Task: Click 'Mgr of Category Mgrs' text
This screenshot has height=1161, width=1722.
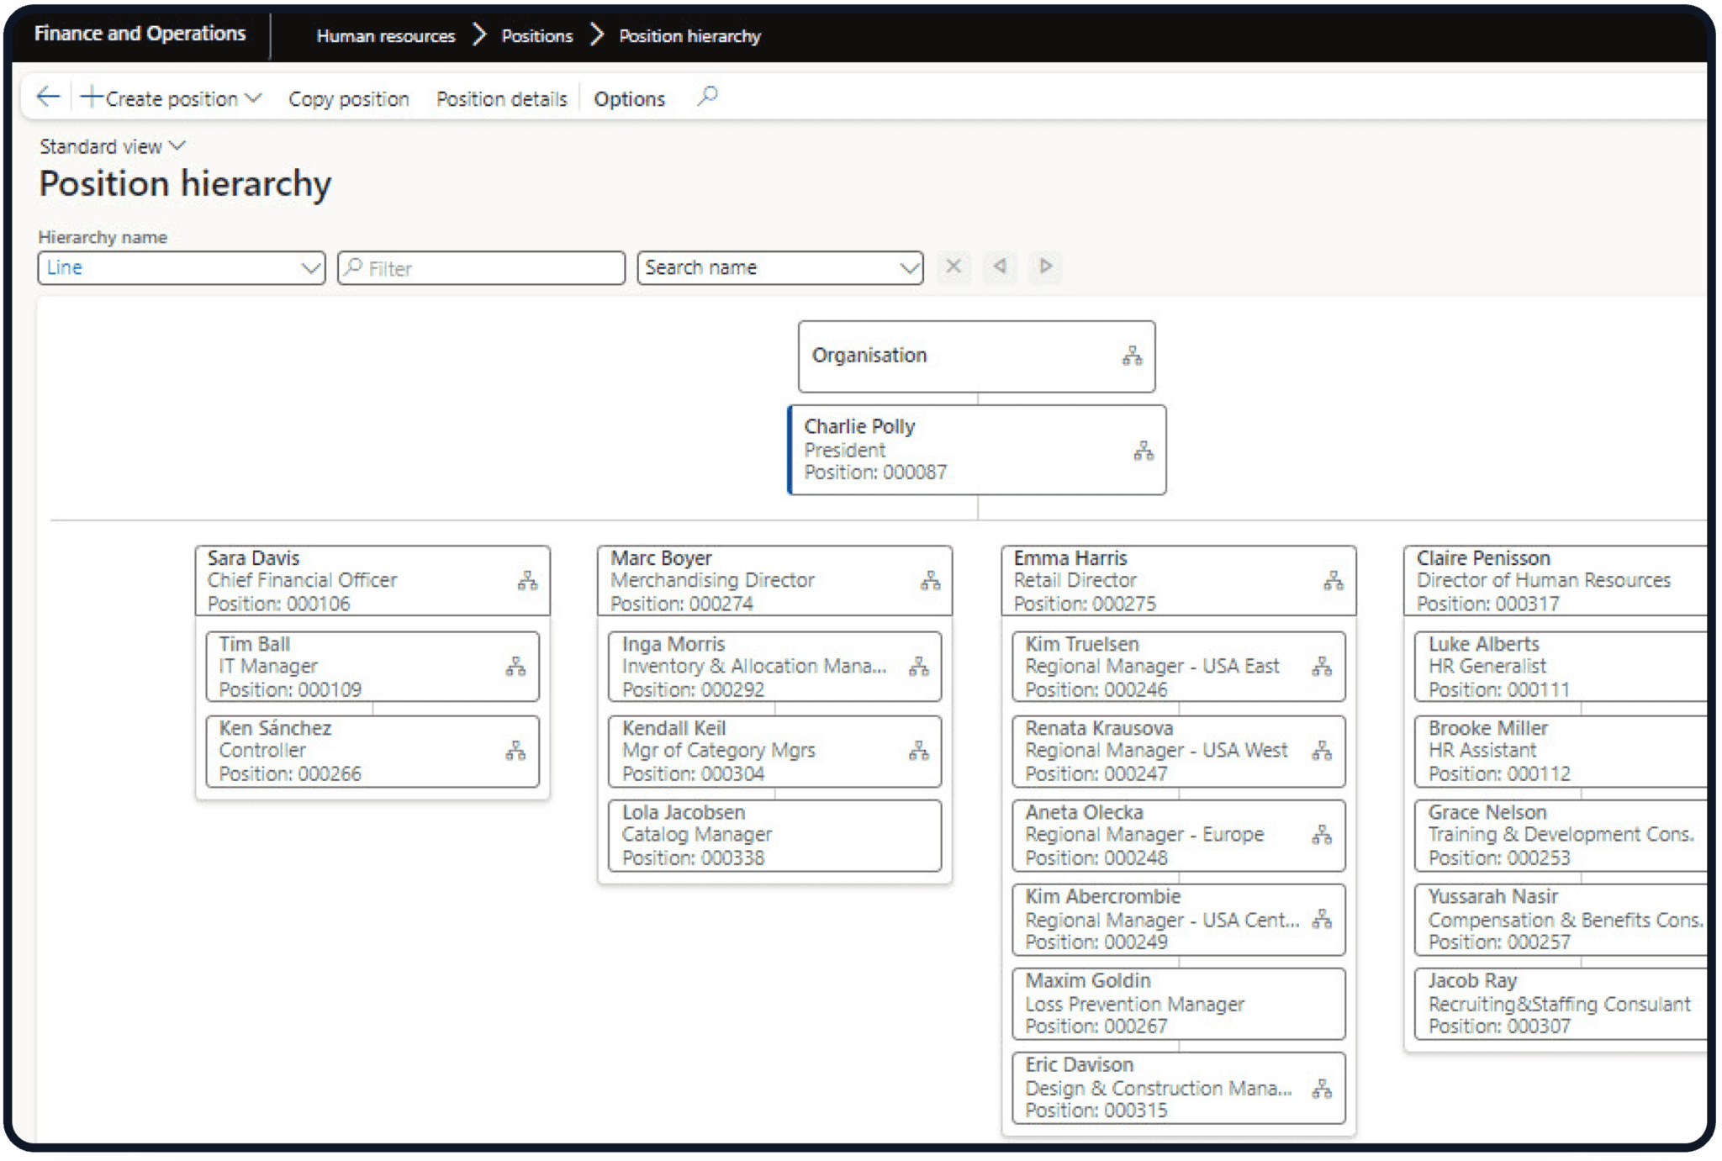Action: pyautogui.click(x=718, y=750)
